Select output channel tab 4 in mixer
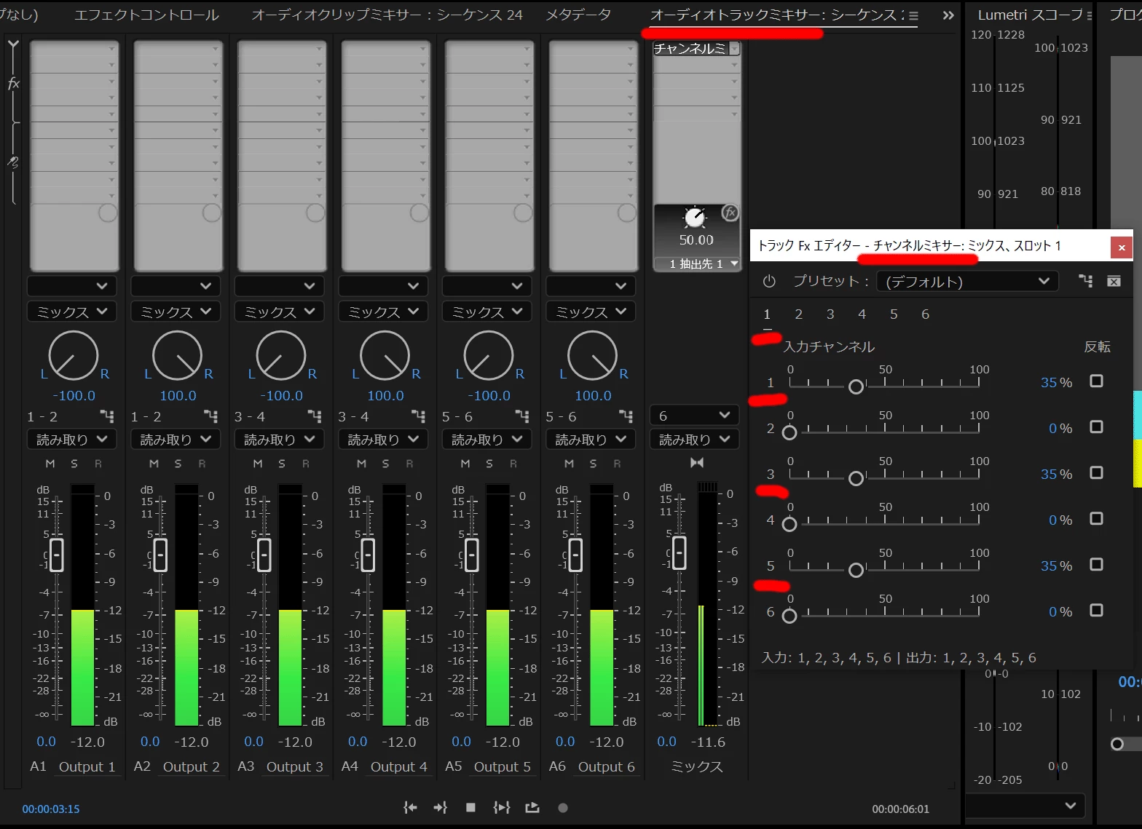The width and height of the screenshot is (1142, 829). (862, 314)
